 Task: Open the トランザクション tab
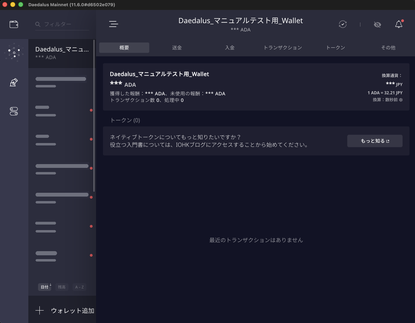pyautogui.click(x=283, y=48)
